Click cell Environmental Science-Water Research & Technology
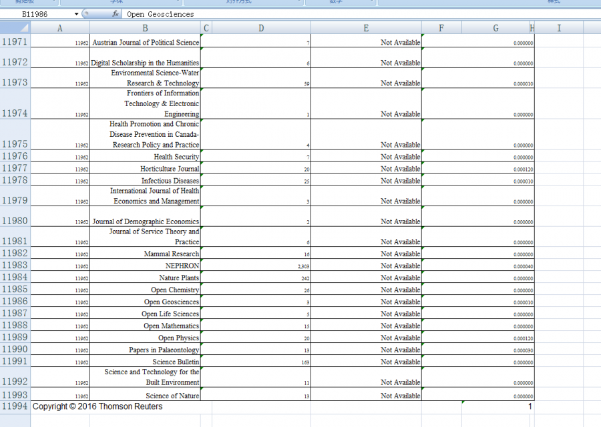The width and height of the screenshot is (601, 427). (146, 78)
